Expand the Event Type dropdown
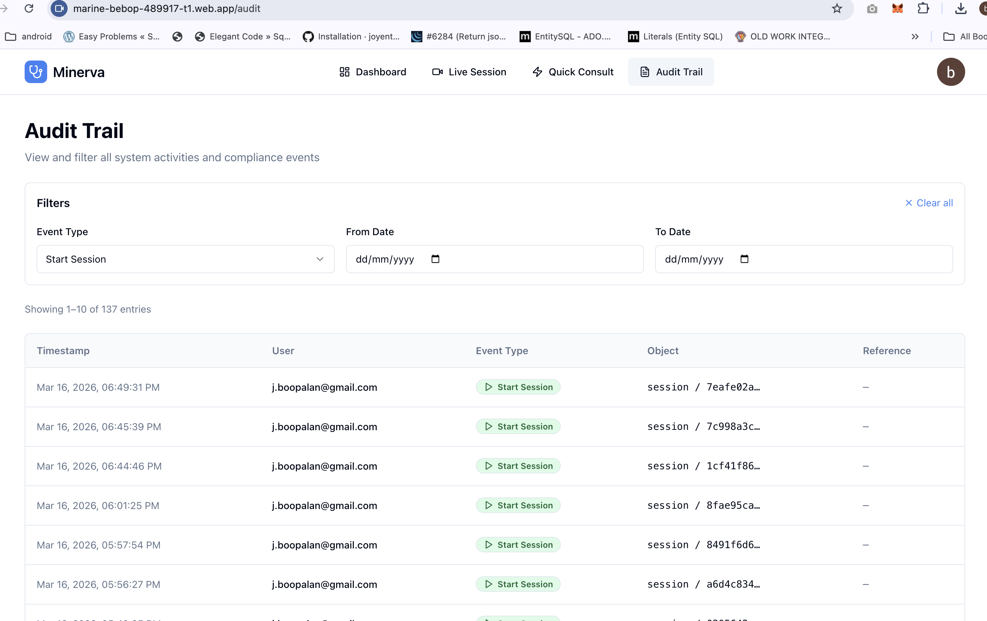 click(185, 259)
